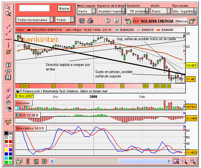The image size is (201, 168).
Task: Click the SOLARIA ENERGIA ticker field
Action: (160, 21)
